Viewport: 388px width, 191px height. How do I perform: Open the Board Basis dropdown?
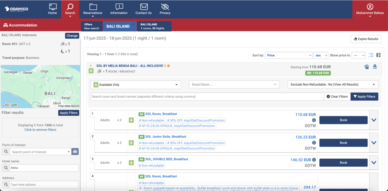(x=234, y=85)
